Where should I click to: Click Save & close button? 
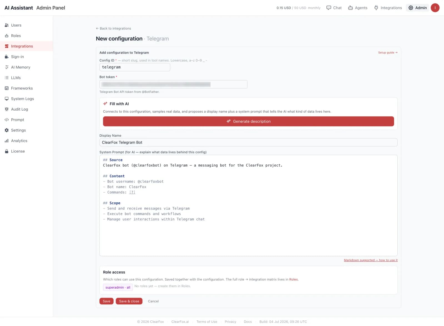(129, 301)
